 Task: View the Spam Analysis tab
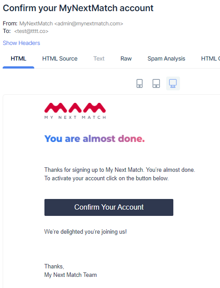point(166,59)
